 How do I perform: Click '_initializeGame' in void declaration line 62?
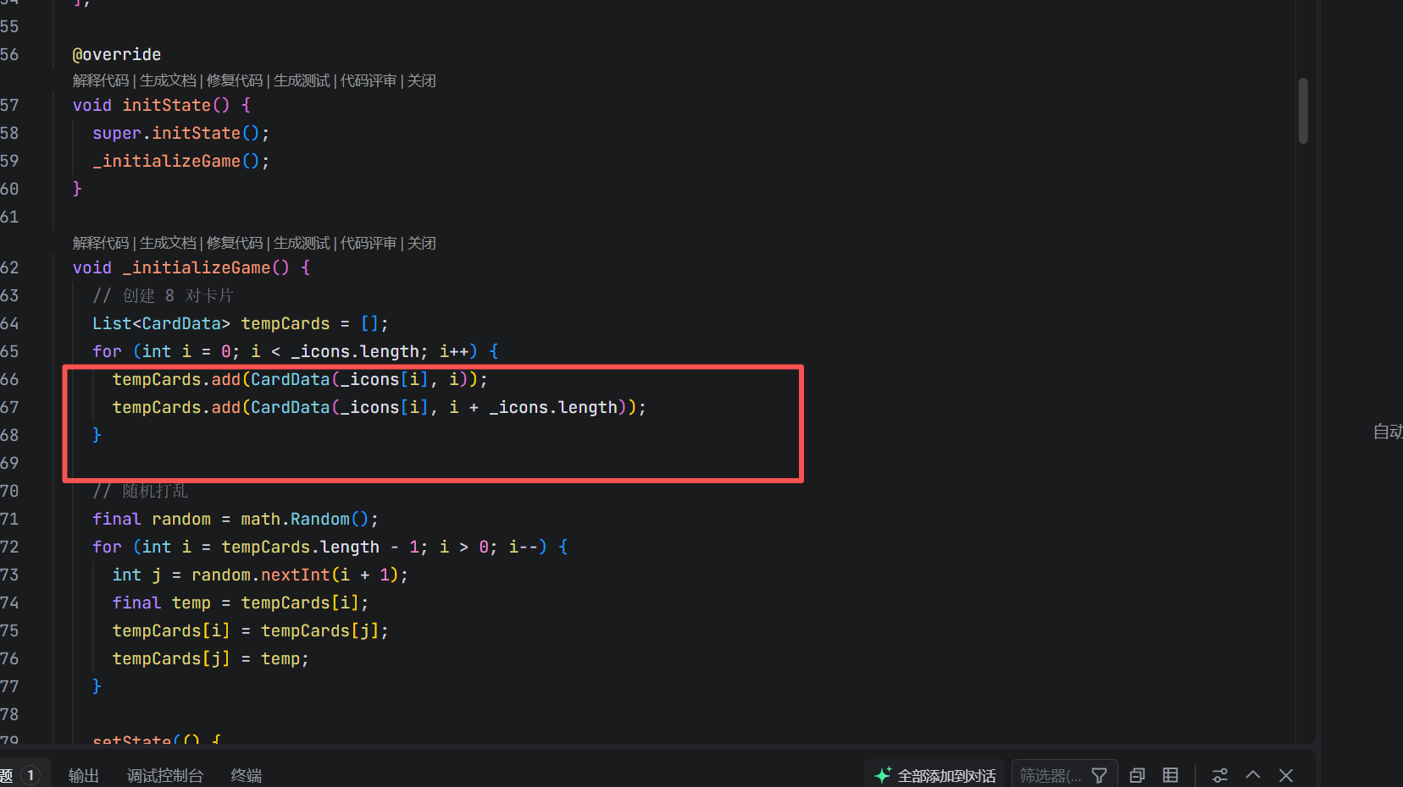tap(197, 267)
